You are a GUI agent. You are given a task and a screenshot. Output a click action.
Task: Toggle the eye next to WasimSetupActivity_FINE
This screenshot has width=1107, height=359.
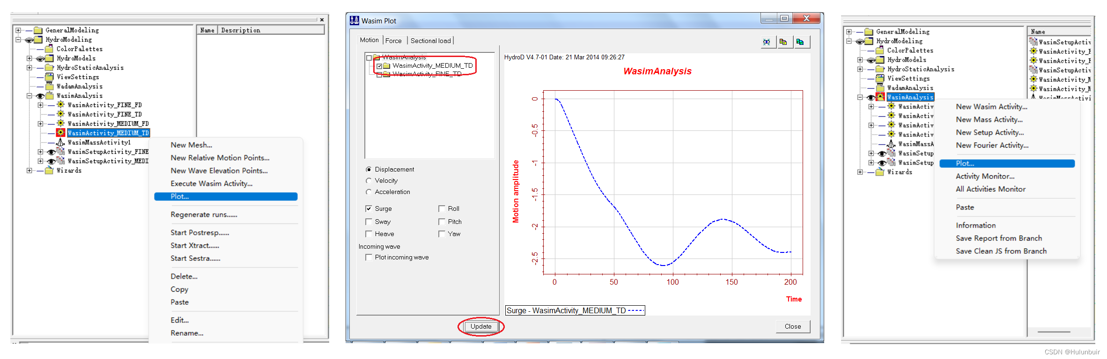click(52, 152)
